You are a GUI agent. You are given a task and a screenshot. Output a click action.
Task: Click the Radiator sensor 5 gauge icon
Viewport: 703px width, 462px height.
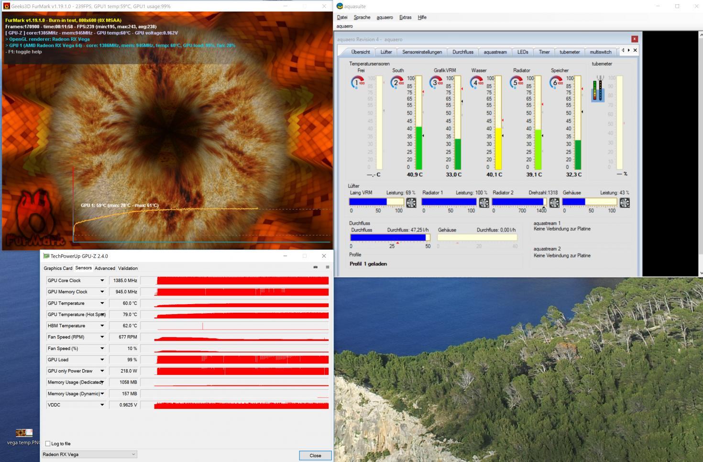pos(516,82)
